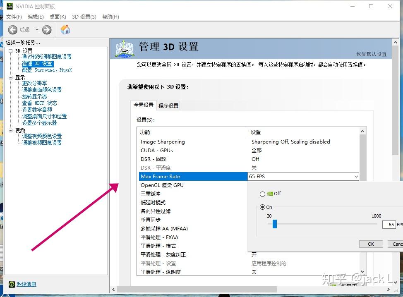Click the system information icon
The image size is (403, 297).
[12, 284]
